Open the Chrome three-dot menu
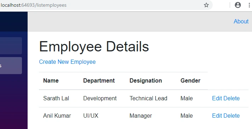Image resolution: width=252 pixels, height=129 pixels. 249,5
